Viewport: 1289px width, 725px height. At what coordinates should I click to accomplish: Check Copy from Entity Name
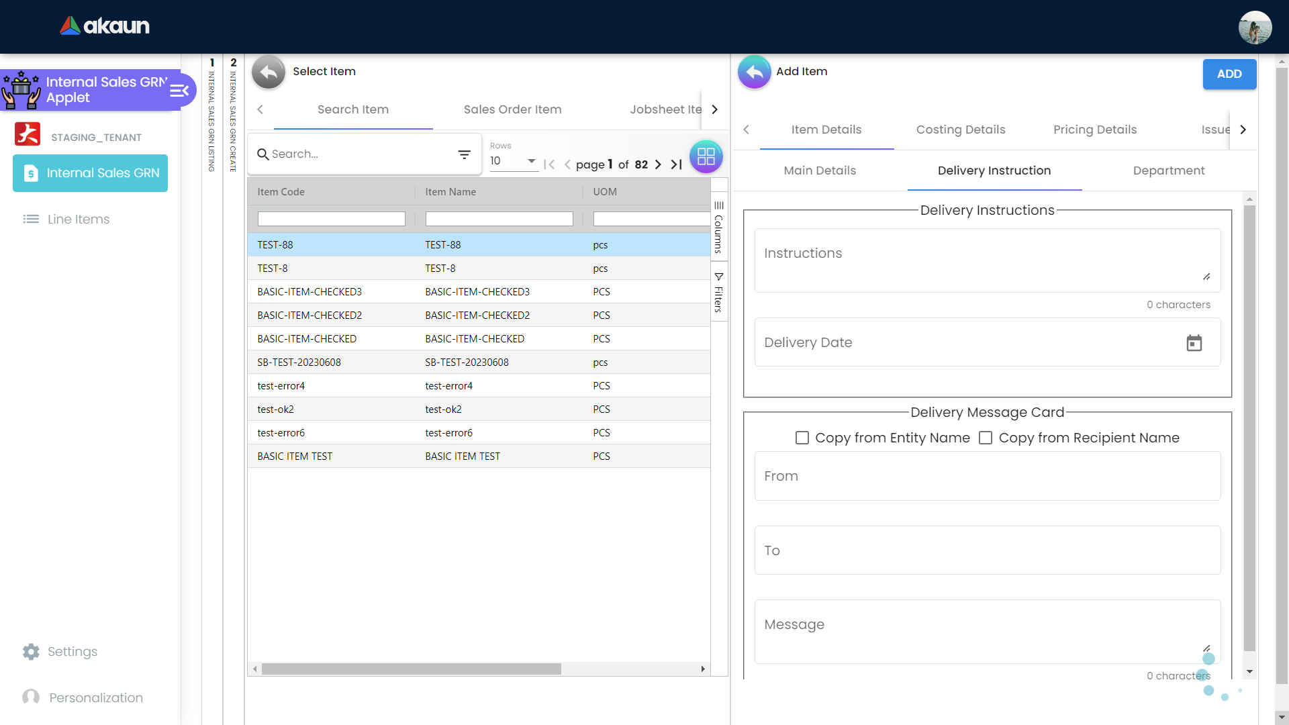(802, 438)
